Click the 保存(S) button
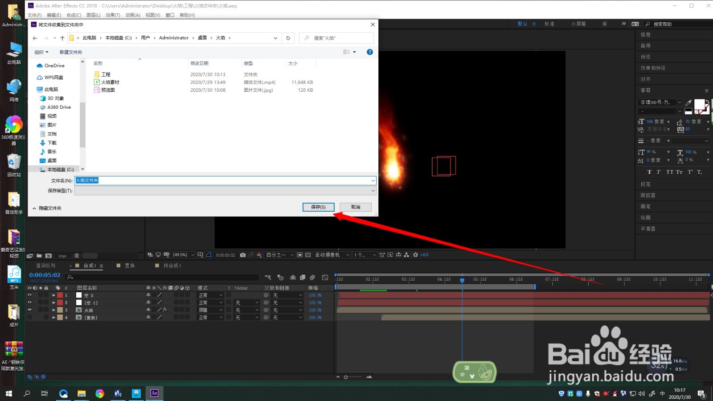Viewport: 713px width, 401px height. [x=318, y=207]
